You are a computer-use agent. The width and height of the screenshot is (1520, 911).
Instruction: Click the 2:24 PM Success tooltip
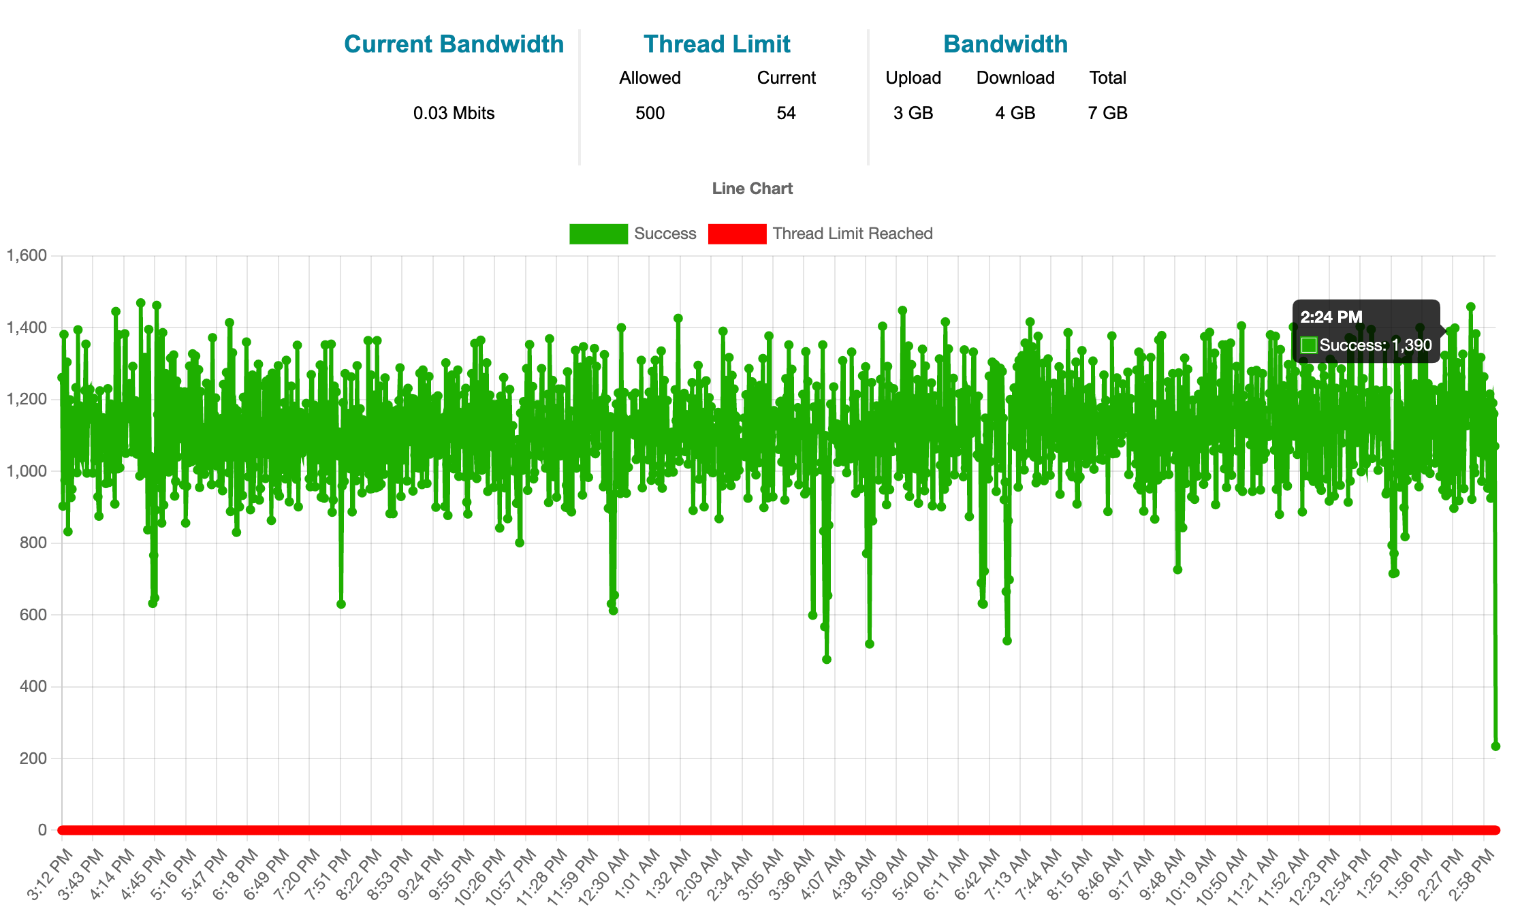[x=1365, y=332]
